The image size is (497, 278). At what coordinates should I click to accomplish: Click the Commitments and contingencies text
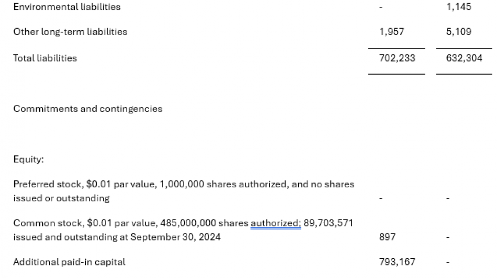[88, 109]
